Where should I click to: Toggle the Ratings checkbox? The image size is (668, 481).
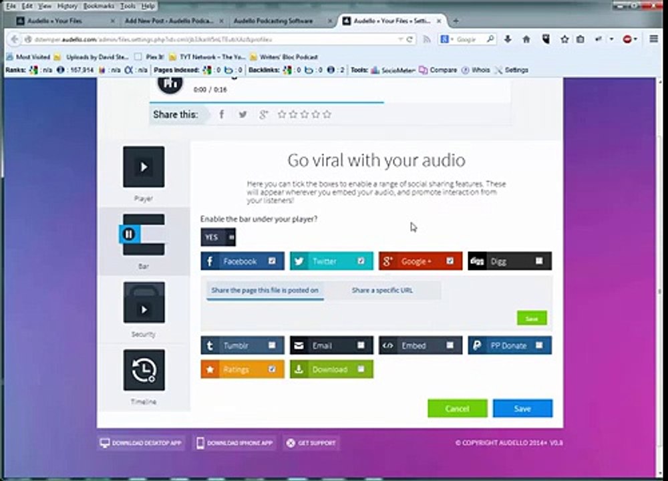272,369
